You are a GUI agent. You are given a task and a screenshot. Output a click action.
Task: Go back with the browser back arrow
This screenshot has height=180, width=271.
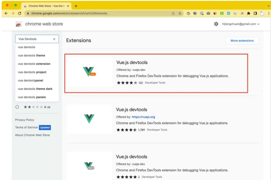pos(6,13)
